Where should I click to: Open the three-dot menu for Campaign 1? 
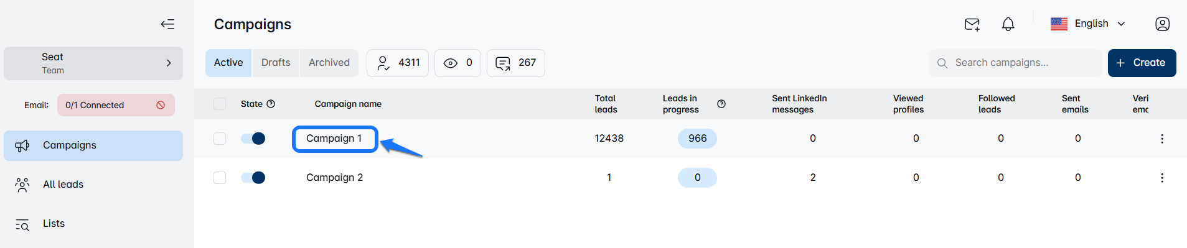pos(1161,139)
